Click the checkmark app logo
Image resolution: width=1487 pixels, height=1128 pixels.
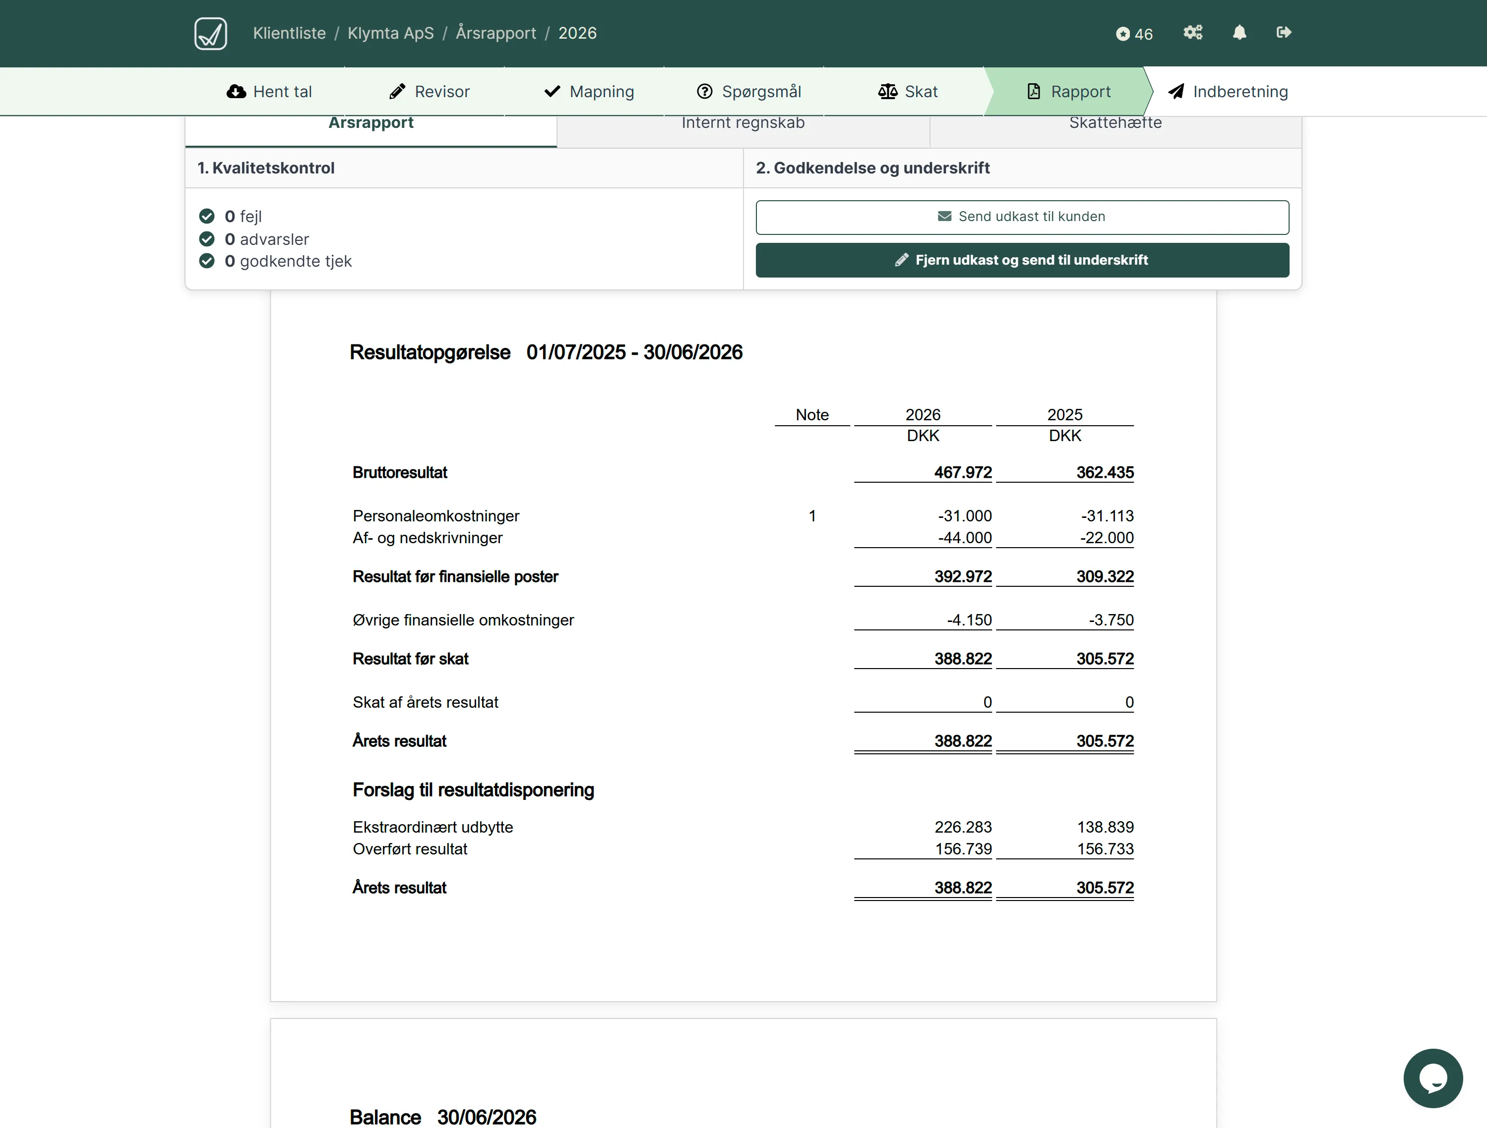click(x=210, y=33)
